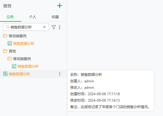Open the 收藏 tab
Viewport: 163px width, 116px height.
tap(55, 17)
